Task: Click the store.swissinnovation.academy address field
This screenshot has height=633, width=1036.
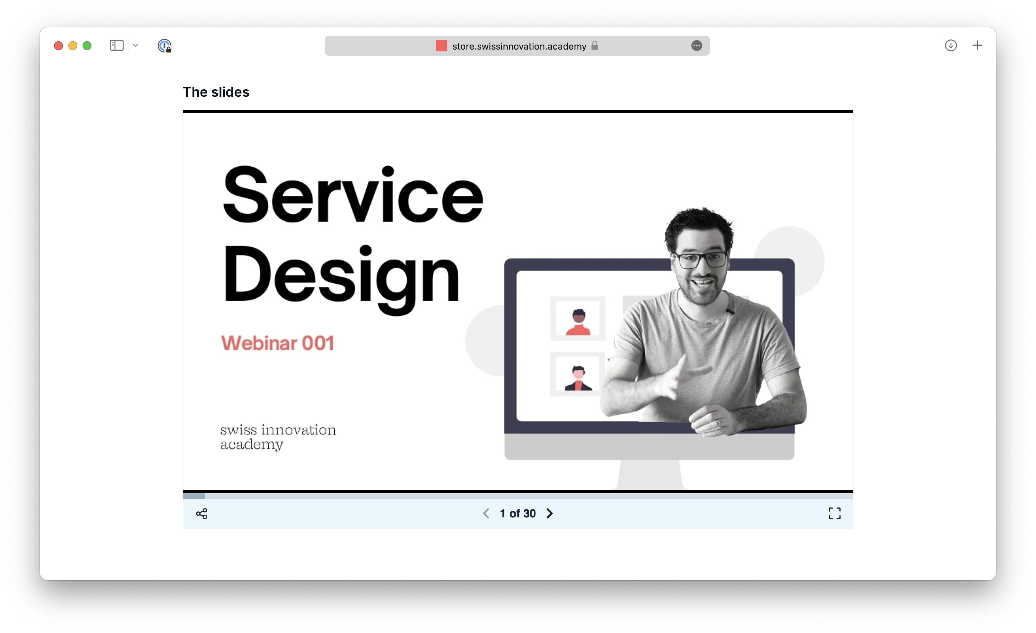Action: coord(519,46)
